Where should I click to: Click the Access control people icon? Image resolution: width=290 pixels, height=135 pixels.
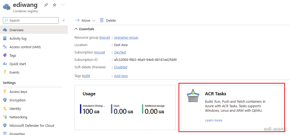coord(5,47)
